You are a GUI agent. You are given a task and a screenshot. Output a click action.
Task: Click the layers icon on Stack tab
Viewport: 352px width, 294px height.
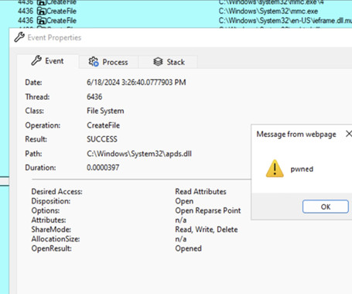[x=158, y=62]
